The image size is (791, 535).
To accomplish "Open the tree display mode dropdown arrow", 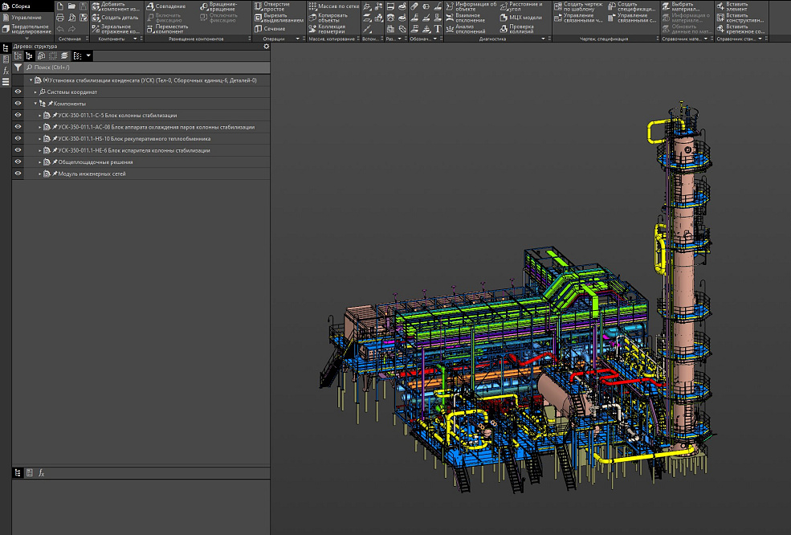I will tap(88, 56).
